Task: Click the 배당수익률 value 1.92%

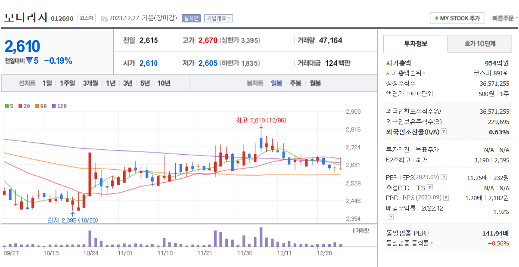Action: tap(501, 212)
